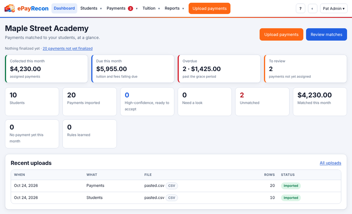Click the Matched this month tile
The width and height of the screenshot is (352, 214).
click(320, 102)
